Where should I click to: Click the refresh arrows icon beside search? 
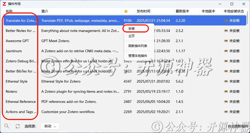coord(17,126)
